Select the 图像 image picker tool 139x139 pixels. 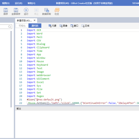pyautogui.click(x=63, y=26)
